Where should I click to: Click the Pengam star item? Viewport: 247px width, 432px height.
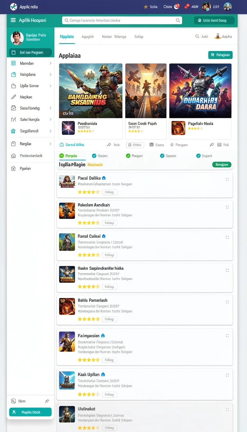pos(179,145)
